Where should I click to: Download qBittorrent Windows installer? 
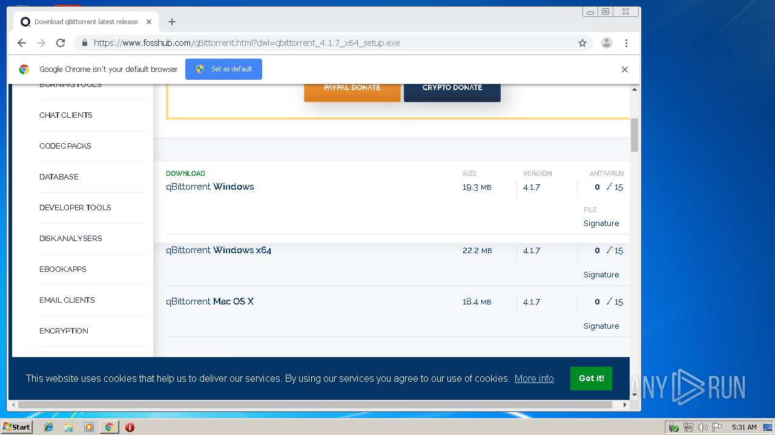pyautogui.click(x=210, y=187)
